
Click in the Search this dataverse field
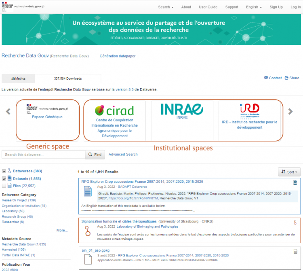click(43, 155)
